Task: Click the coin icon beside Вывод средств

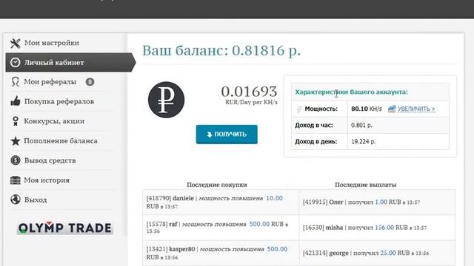Action: (x=16, y=160)
